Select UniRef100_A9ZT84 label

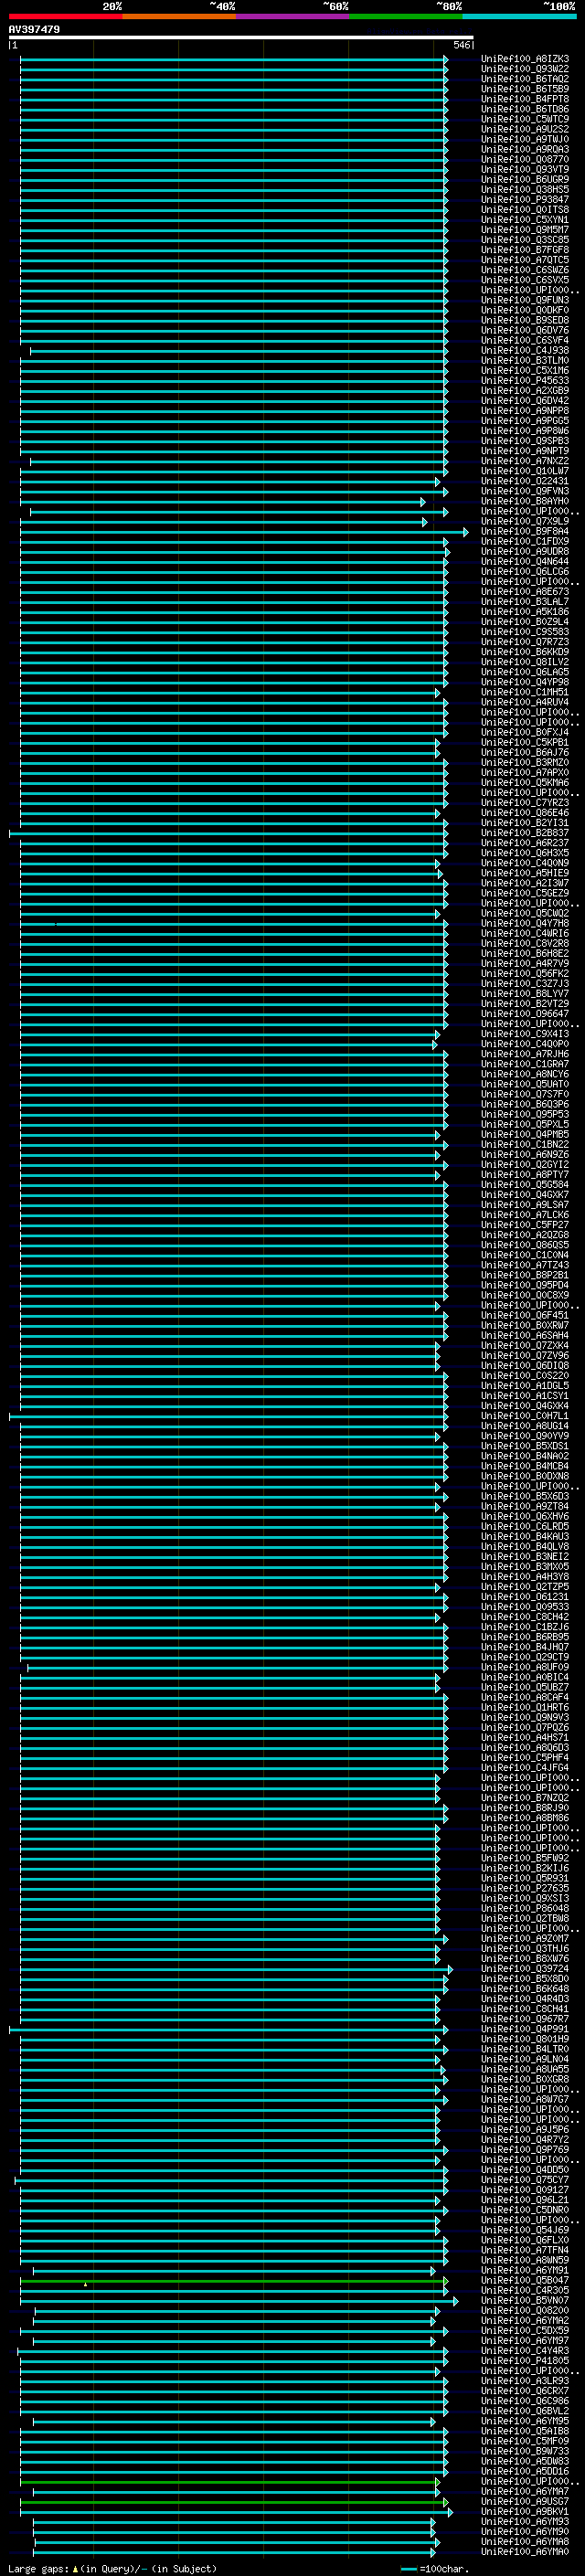point(524,1506)
